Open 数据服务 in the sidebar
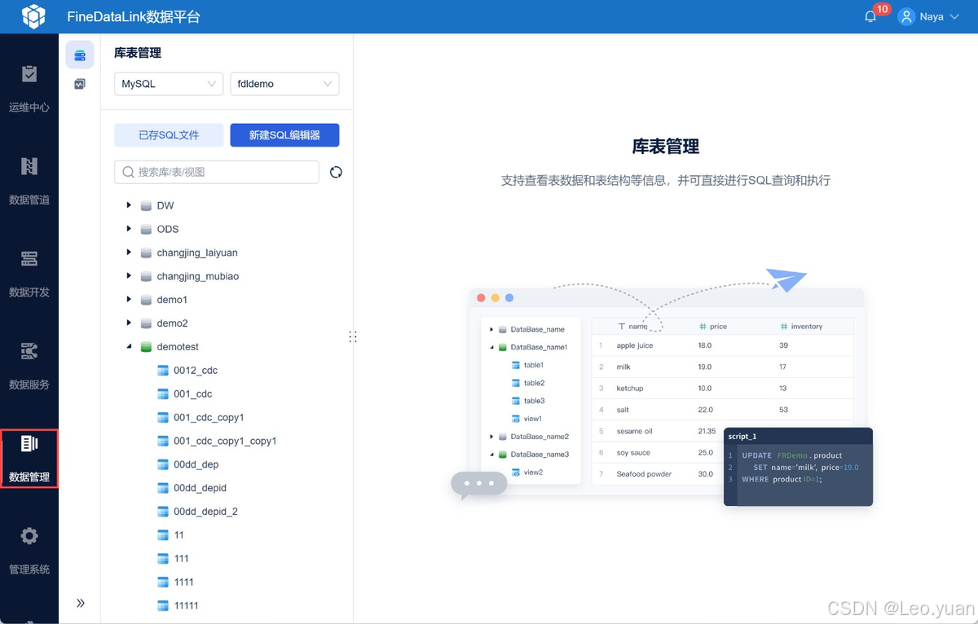Viewport: 978px width, 624px height. coord(29,366)
